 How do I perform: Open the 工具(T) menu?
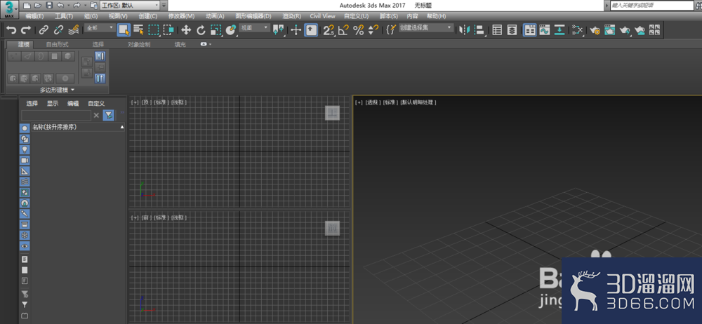point(64,16)
